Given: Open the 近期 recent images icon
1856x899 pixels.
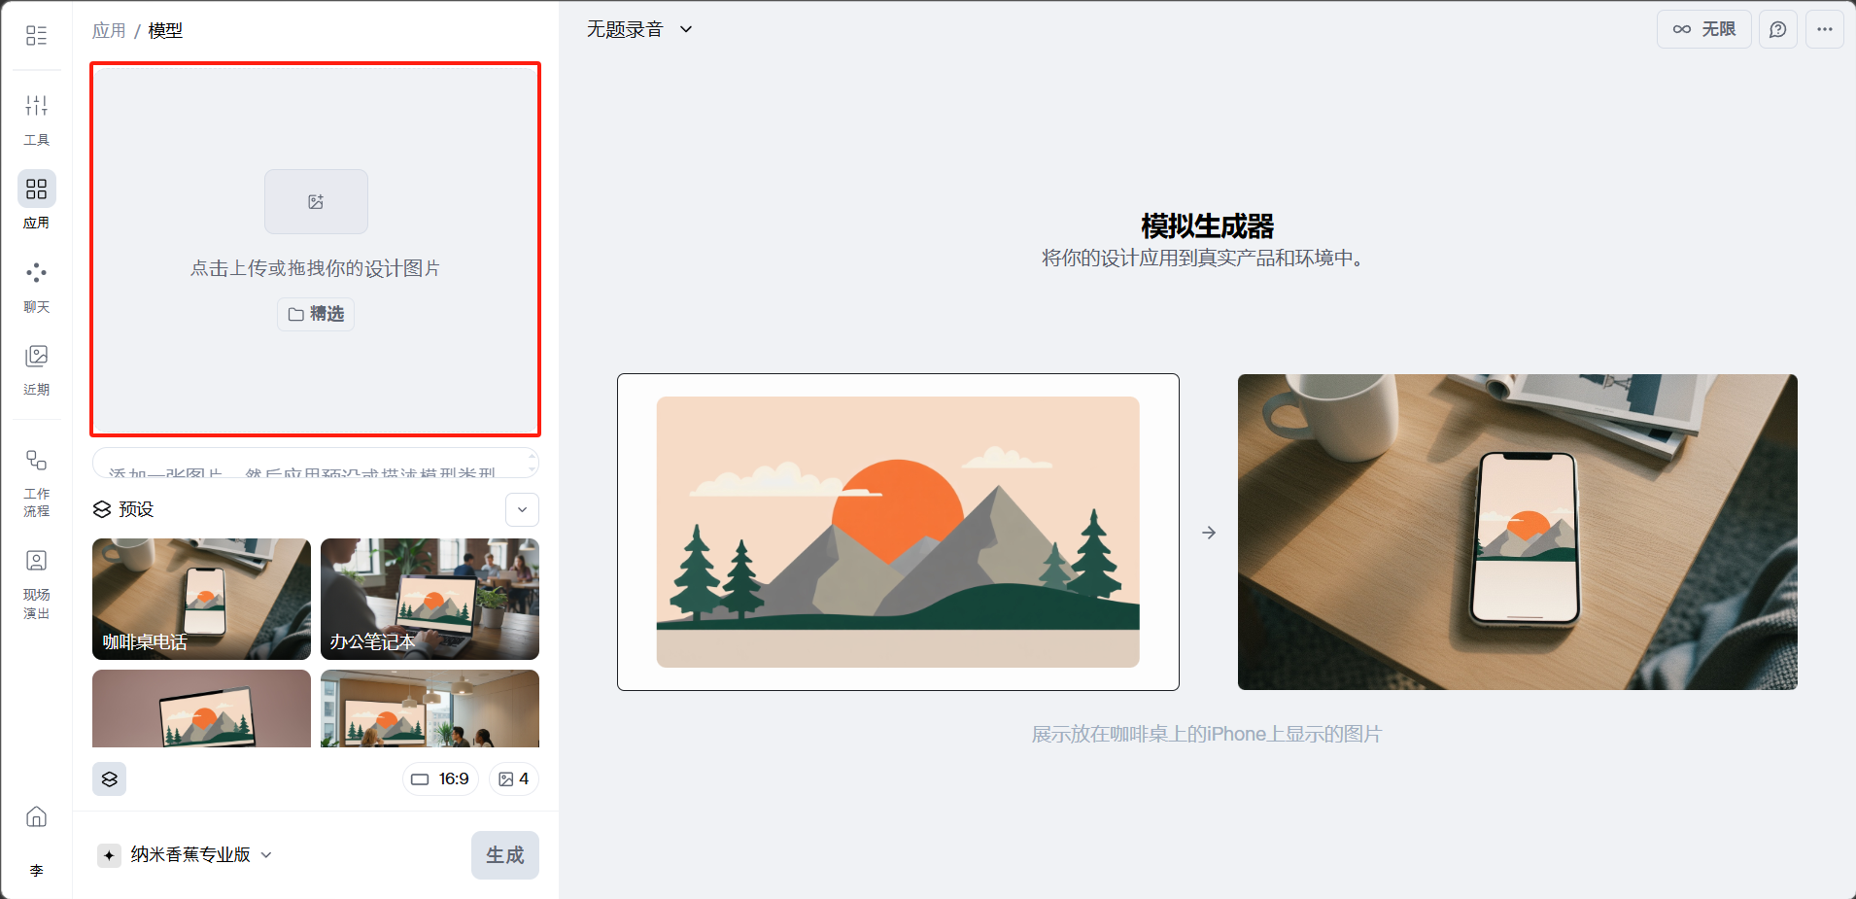Looking at the screenshot, I should 37,368.
